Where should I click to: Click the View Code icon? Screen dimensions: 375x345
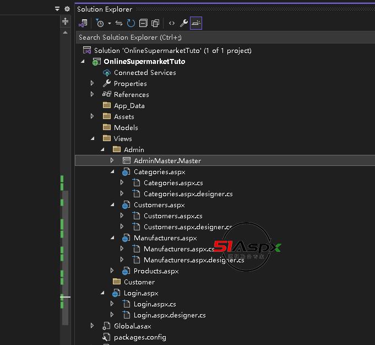pyautogui.click(x=171, y=23)
